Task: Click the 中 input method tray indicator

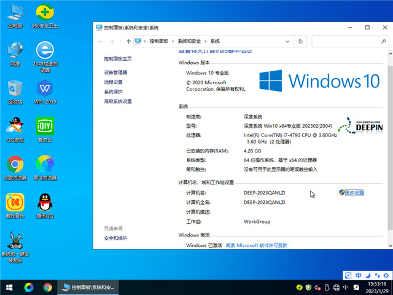Action: point(345,287)
